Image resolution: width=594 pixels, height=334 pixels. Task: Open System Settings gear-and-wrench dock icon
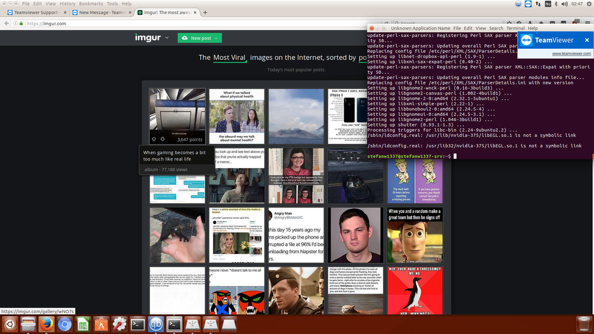[x=119, y=324]
